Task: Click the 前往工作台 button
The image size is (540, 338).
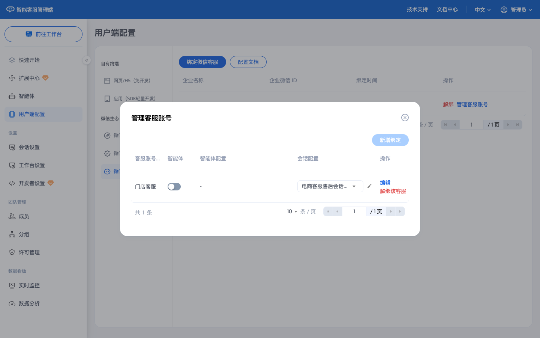Action: [43, 34]
